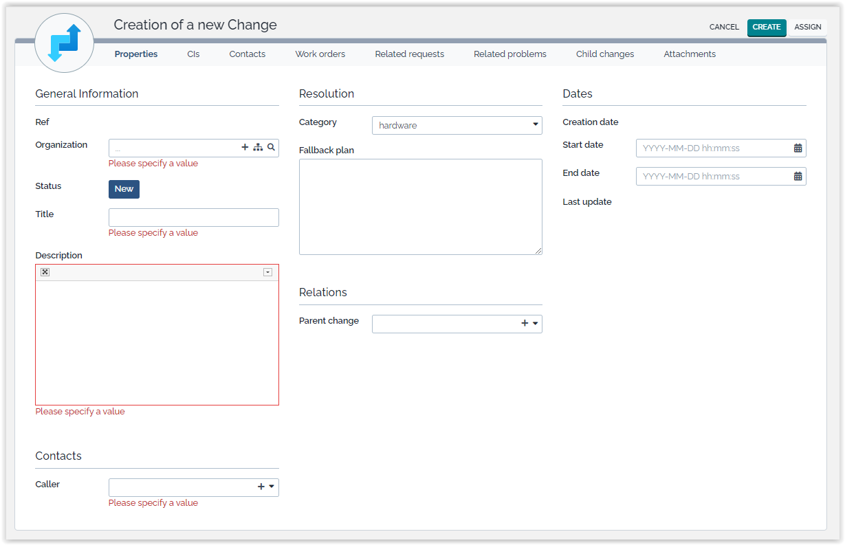
Task: Expand the Caller dropdown arrow
Action: tap(272, 487)
